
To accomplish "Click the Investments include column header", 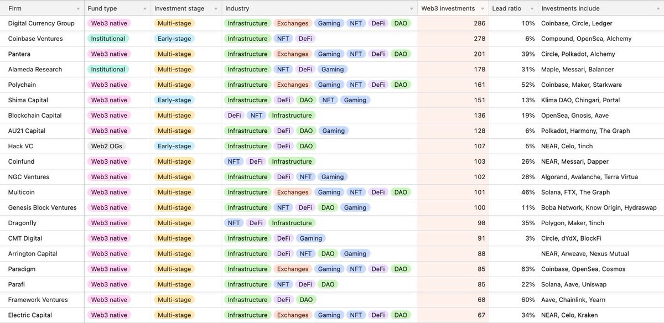I will 601,8.
